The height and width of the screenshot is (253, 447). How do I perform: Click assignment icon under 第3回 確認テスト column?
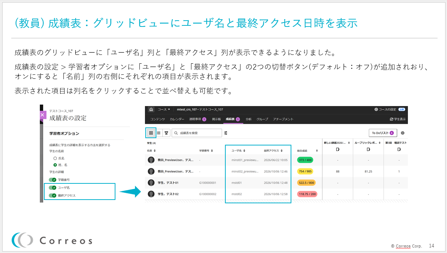click(x=399, y=149)
